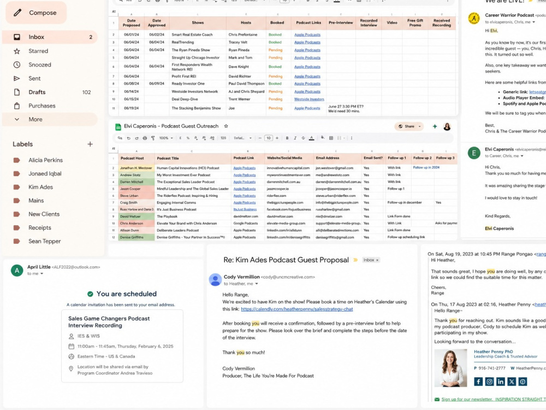Image resolution: width=546 pixels, height=410 pixels.
Task: Open the calendly.com salesstrategy-chat link
Action: point(296,309)
